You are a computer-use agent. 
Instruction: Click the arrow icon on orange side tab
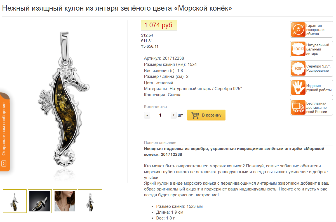[x=4, y=164]
